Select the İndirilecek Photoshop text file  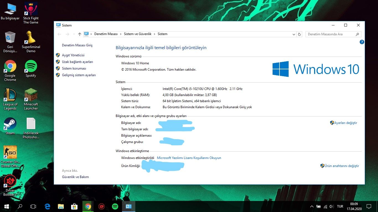point(31,128)
